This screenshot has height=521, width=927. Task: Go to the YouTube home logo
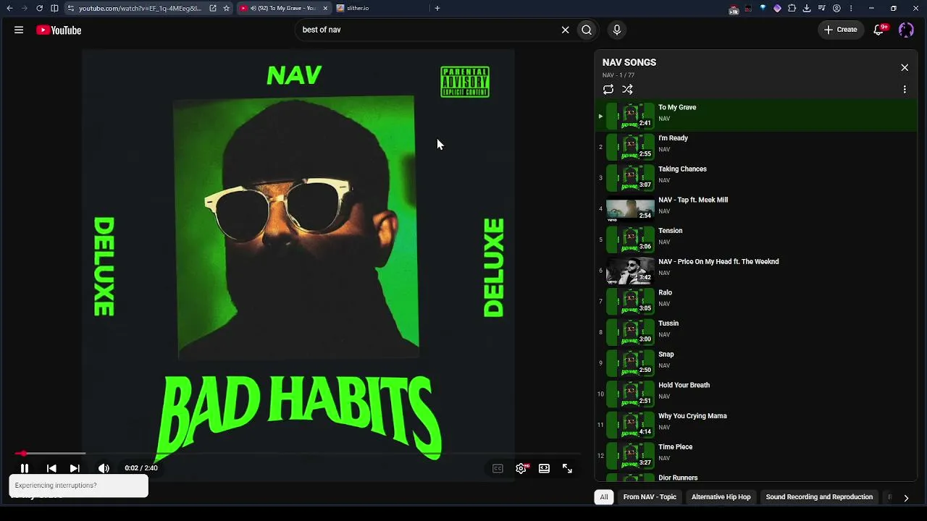(x=59, y=30)
